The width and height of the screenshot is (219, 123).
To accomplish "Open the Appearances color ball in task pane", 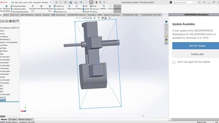I will 166,40.
